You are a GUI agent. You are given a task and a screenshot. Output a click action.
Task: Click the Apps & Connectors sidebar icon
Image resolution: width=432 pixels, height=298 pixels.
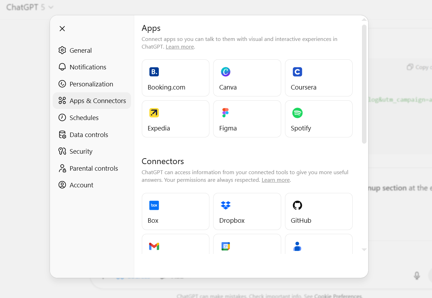click(62, 101)
